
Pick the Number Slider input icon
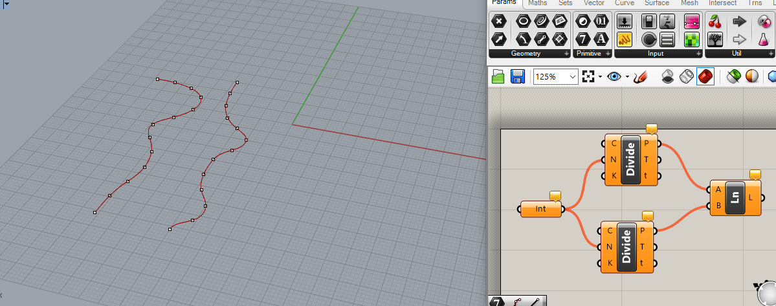625,21
